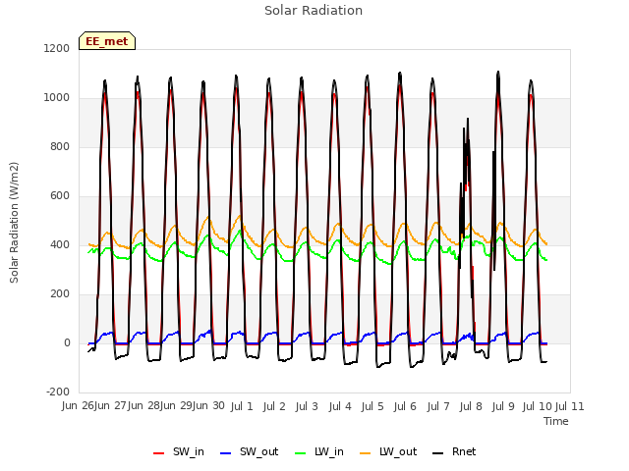
Task: Click the noisy Rnet spikes on Jul 8
Action: pos(466,181)
